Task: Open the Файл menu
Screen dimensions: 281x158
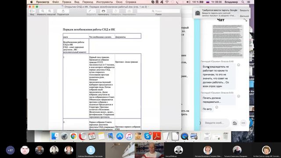Action: click(x=56, y=2)
